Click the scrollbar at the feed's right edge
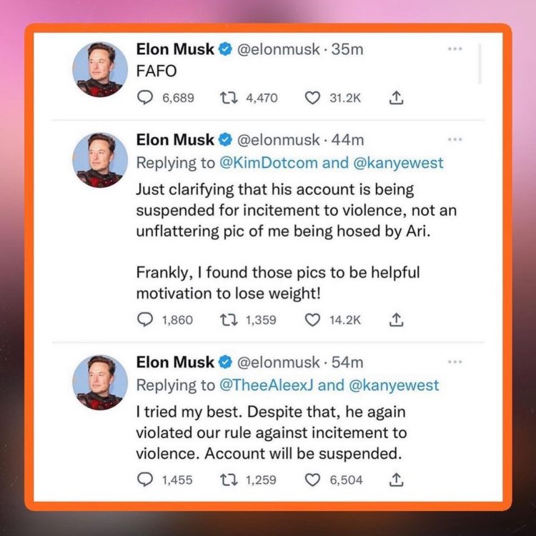Image resolution: width=536 pixels, height=536 pixels. (480, 63)
